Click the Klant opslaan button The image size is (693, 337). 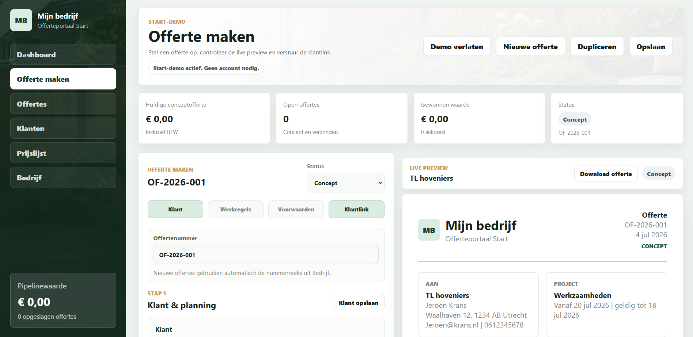[359, 302]
